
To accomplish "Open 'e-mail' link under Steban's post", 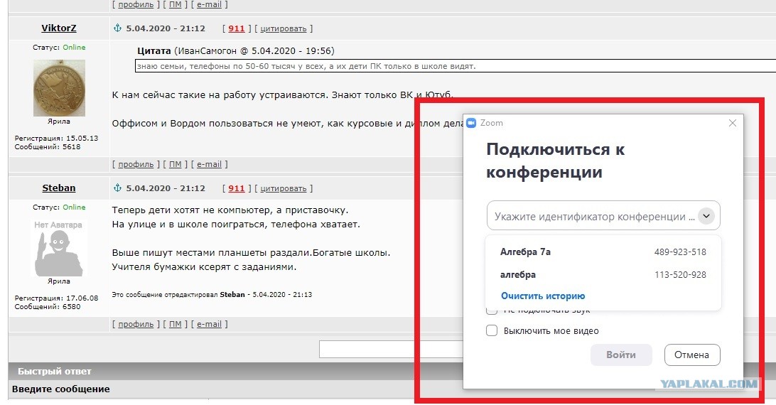I will point(210,324).
